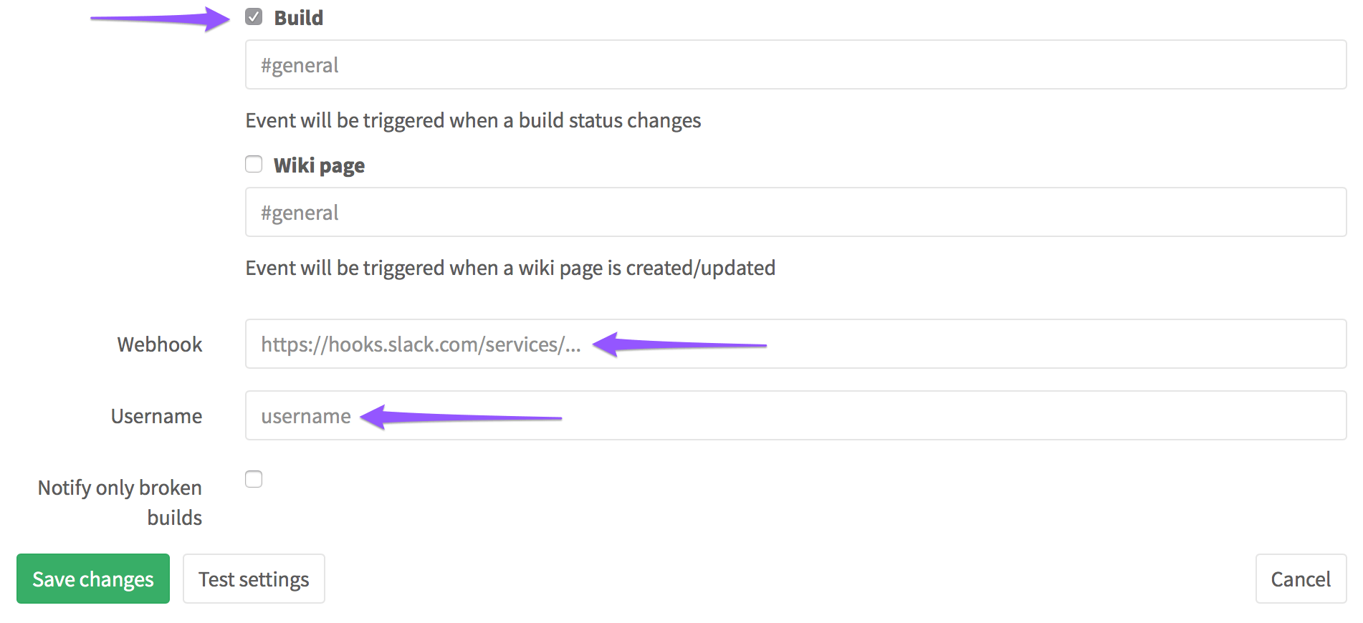This screenshot has height=623, width=1363.
Task: Click the Build channel #general field
Action: pyautogui.click(x=795, y=65)
